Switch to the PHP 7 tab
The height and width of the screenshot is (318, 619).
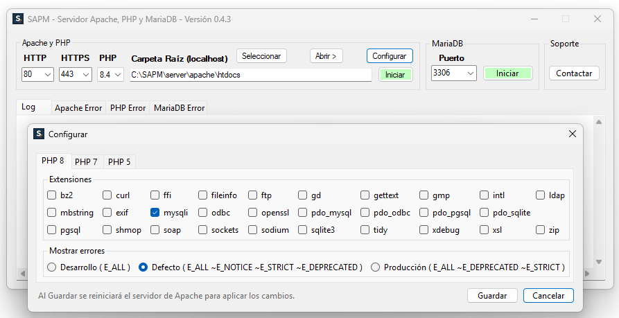[x=86, y=161]
